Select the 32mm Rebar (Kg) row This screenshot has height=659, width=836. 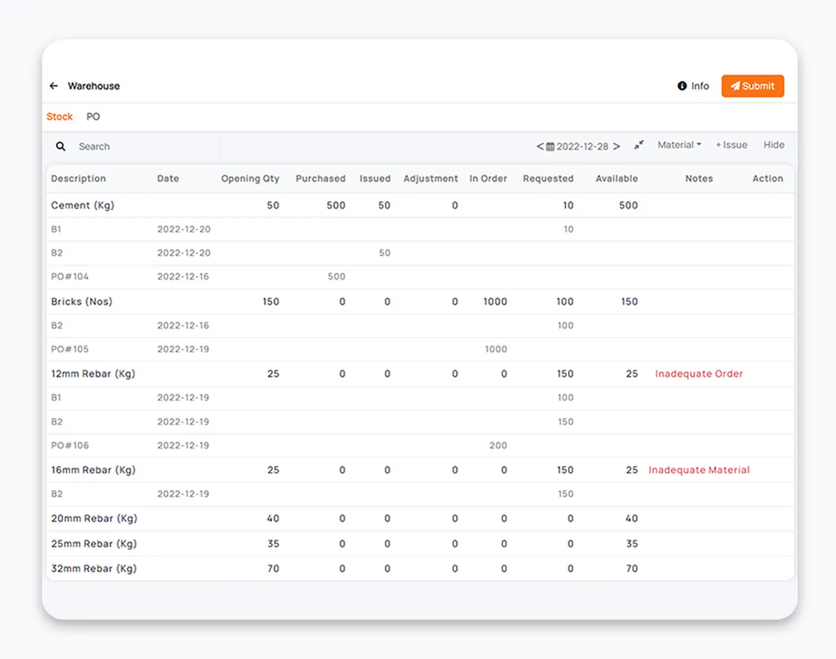(x=420, y=568)
